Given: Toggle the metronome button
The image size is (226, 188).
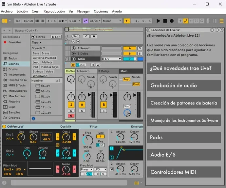Looking at the screenshot, I should coord(62,21).
